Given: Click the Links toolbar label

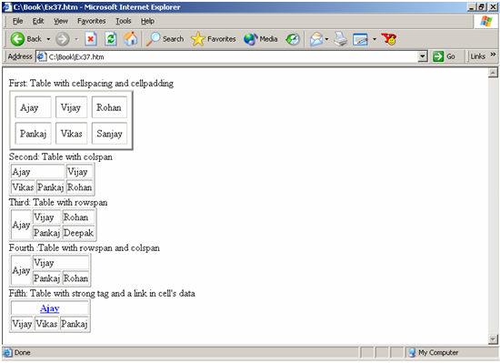Looking at the screenshot, I should click(478, 56).
